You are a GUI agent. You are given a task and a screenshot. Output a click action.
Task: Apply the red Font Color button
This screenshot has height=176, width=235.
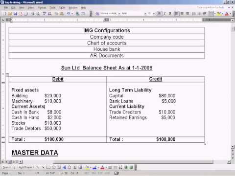[227, 13]
